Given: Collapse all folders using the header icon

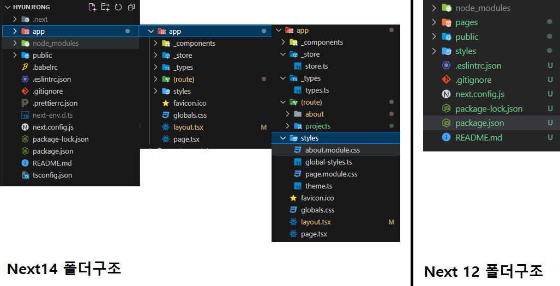Looking at the screenshot, I should point(131,7).
